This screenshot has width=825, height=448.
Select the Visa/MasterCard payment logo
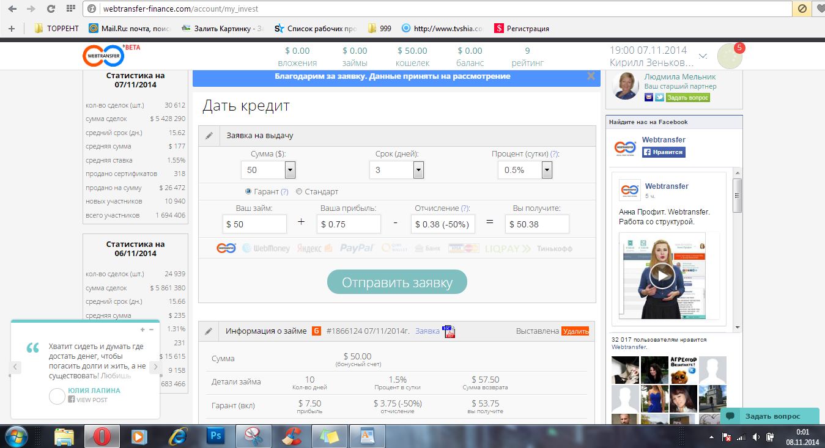[463, 248]
